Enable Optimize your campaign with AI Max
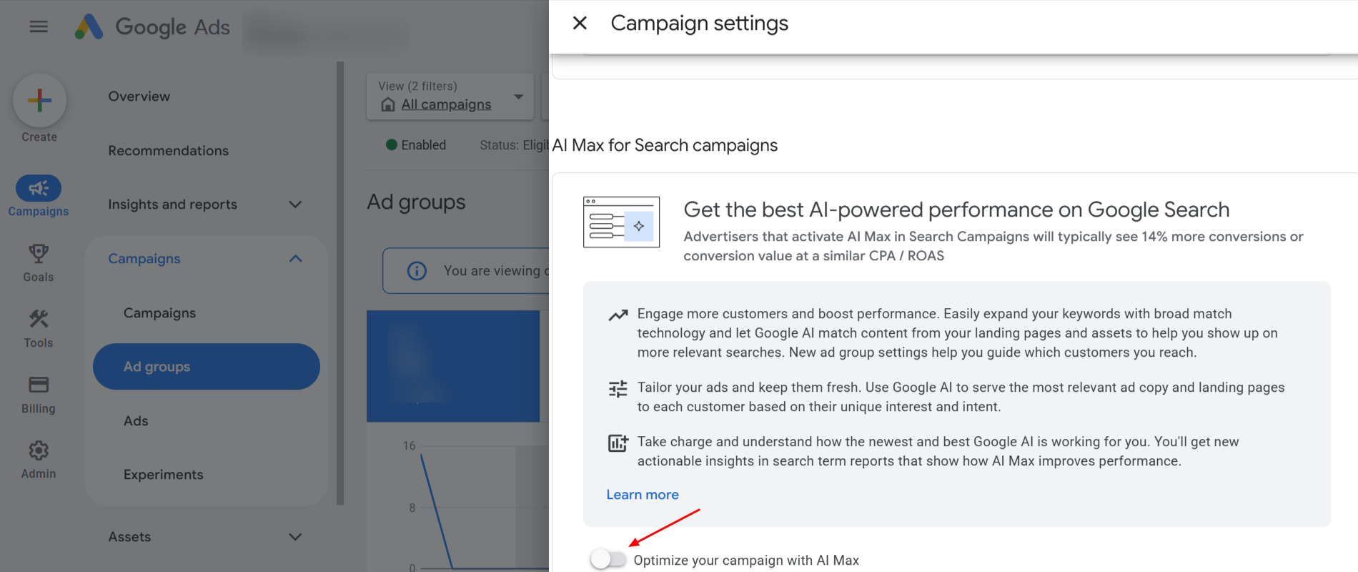 point(608,559)
